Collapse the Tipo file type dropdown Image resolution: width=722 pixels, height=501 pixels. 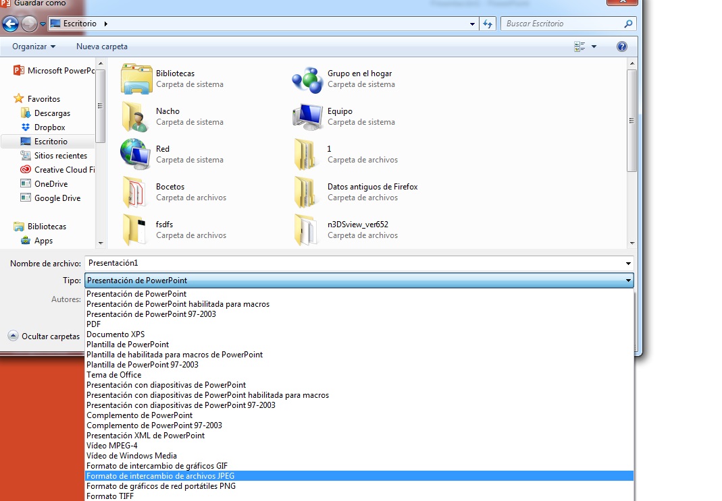[628, 281]
